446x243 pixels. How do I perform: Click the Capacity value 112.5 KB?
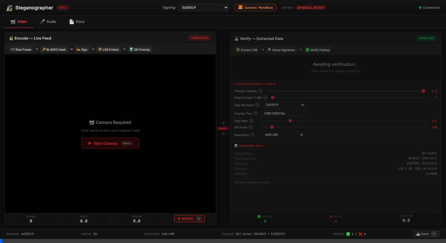click(x=417, y=169)
